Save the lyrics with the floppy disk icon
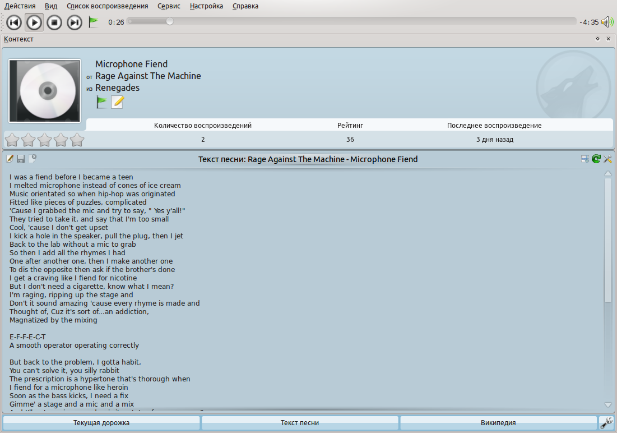Screen dimensions: 617x433 point(21,158)
